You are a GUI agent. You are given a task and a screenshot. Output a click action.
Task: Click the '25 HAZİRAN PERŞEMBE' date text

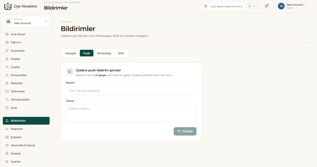[x=62, y=3]
